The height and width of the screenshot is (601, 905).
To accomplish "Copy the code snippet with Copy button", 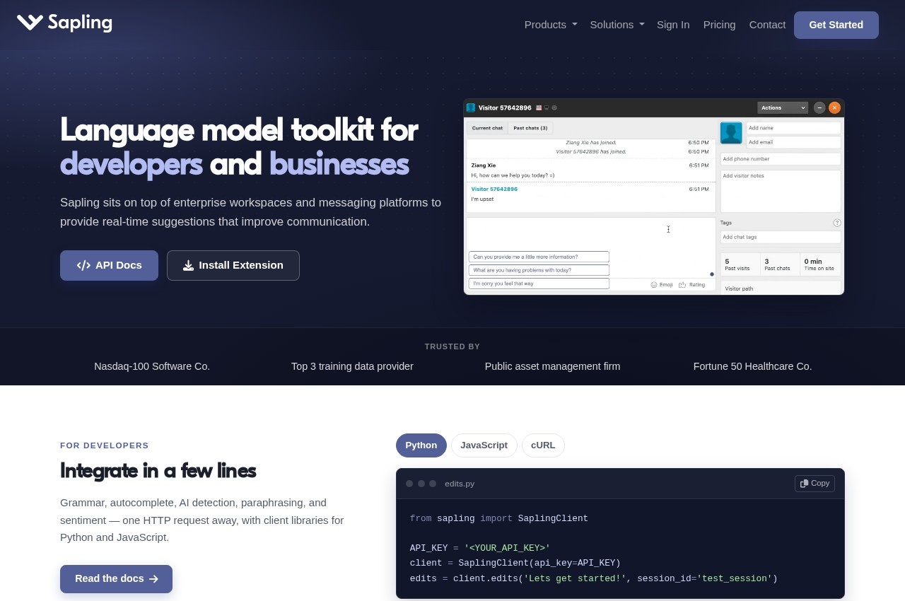I will 814,483.
